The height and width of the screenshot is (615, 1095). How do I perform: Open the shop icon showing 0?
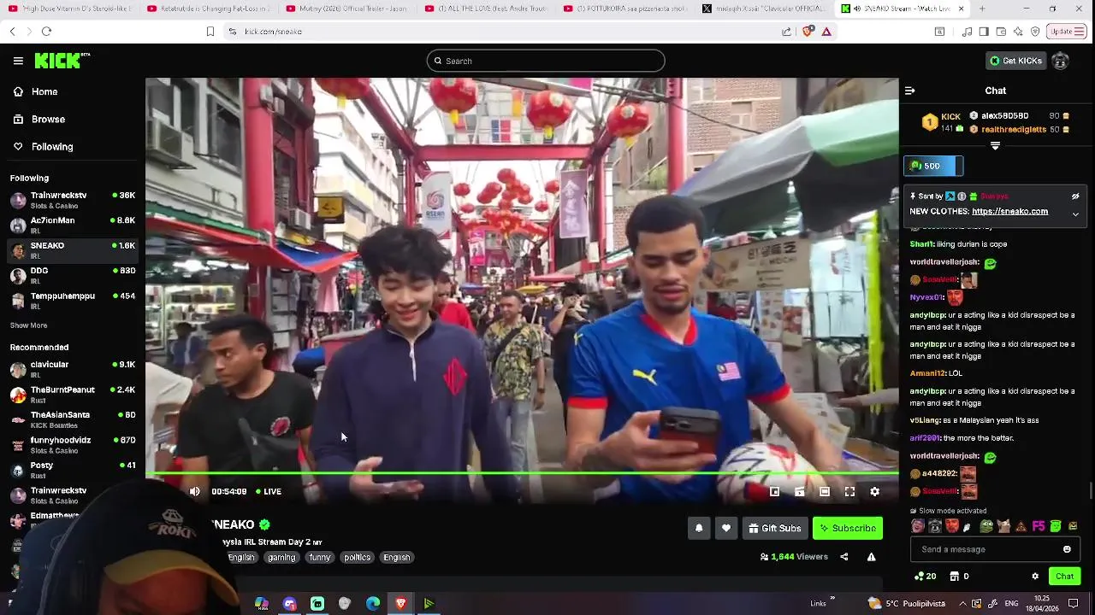[960, 577]
